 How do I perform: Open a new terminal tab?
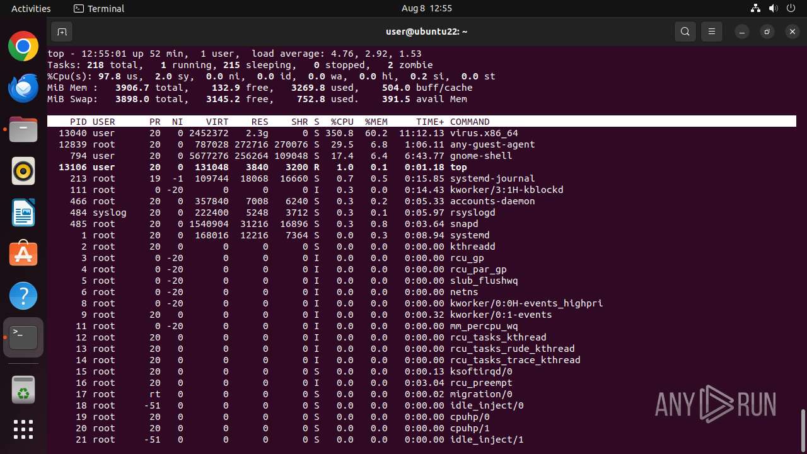point(61,32)
